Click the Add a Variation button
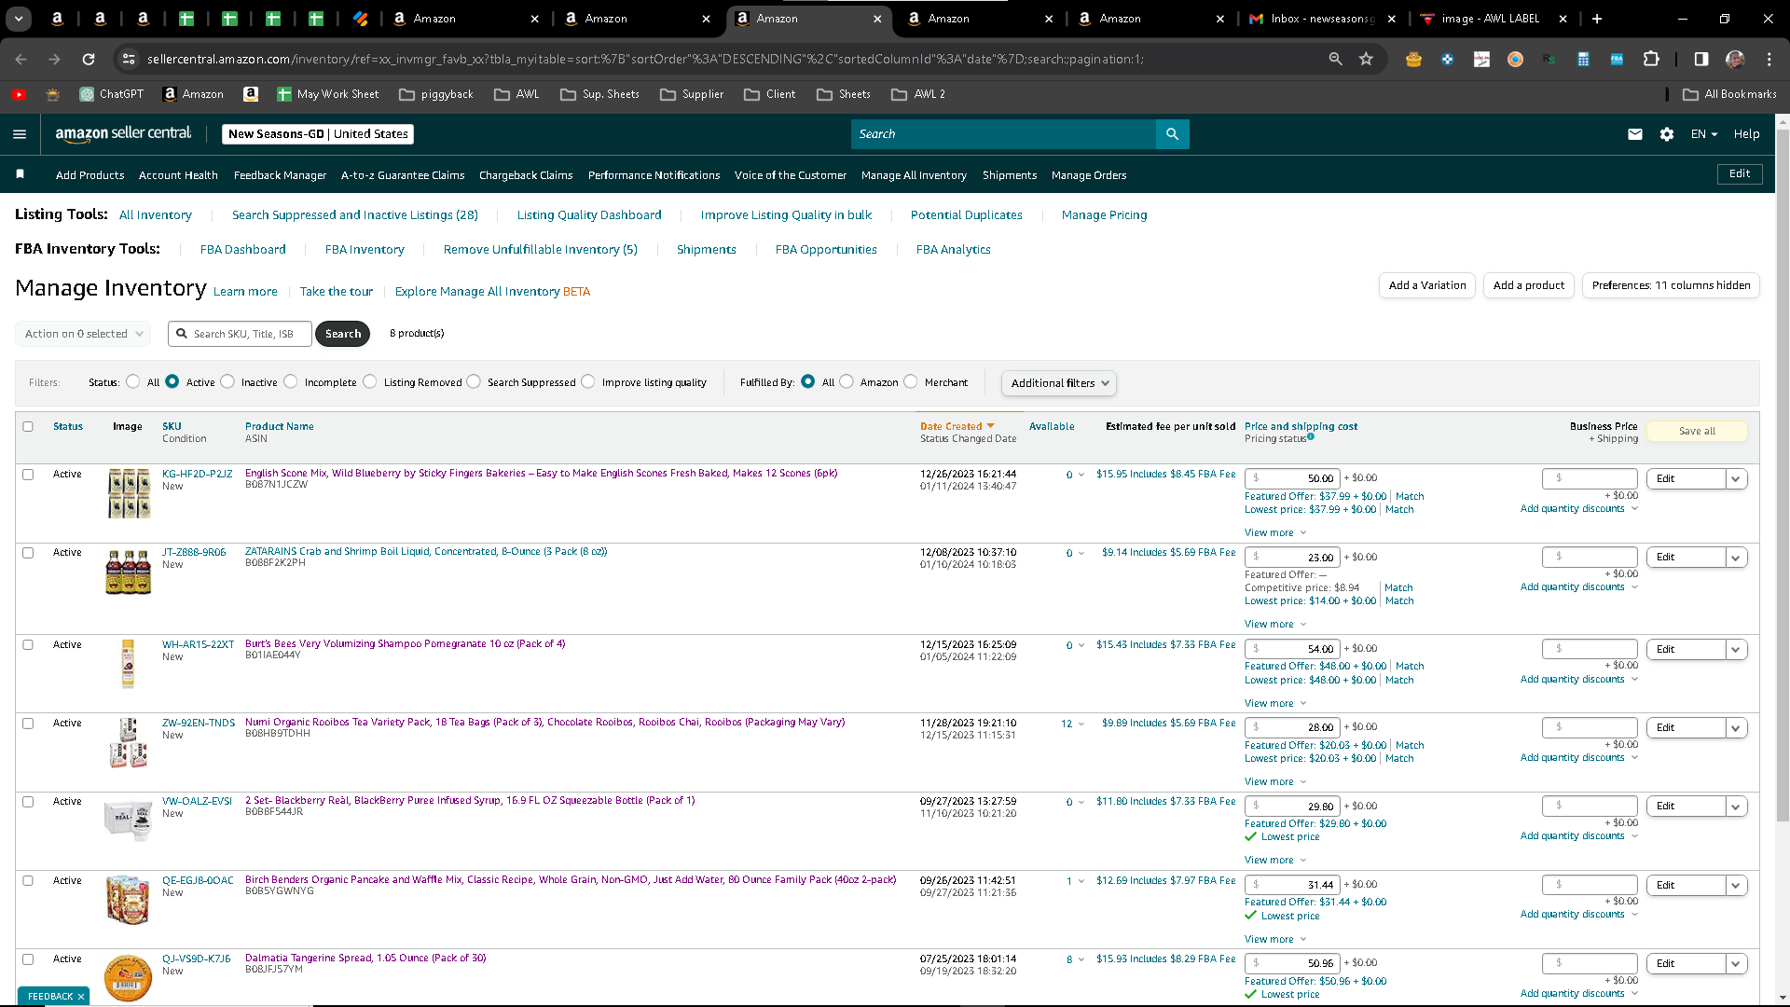The width and height of the screenshot is (1790, 1007). click(1427, 285)
